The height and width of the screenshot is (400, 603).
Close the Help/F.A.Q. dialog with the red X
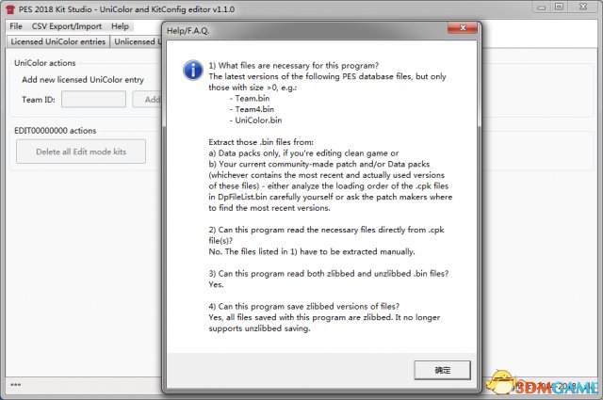coord(463,27)
